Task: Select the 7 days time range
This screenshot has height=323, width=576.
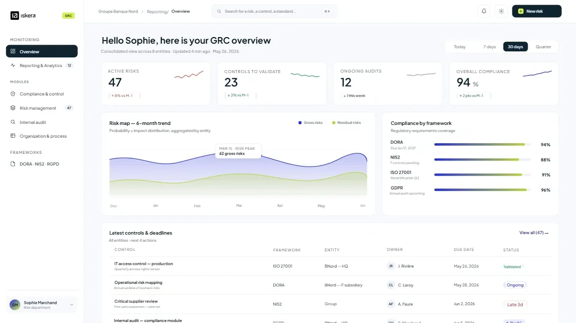Action: coord(489,47)
